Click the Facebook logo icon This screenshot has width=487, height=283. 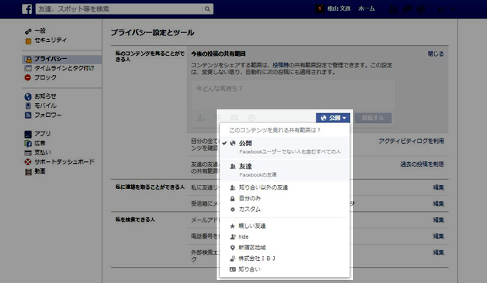tap(28, 9)
